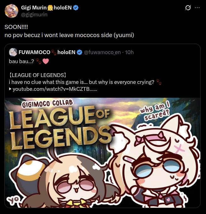Open Gigi Murin's profile avatar
This screenshot has height=214, width=206.
click(x=11, y=11)
